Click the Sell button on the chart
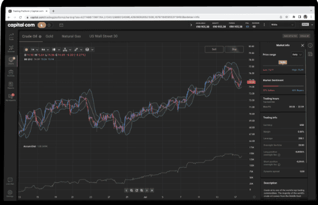The height and width of the screenshot is (205, 318). click(214, 49)
